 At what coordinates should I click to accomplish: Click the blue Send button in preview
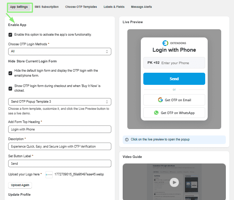coord(174,79)
